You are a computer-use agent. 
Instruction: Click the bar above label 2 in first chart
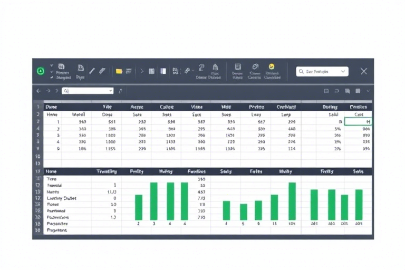click(139, 207)
